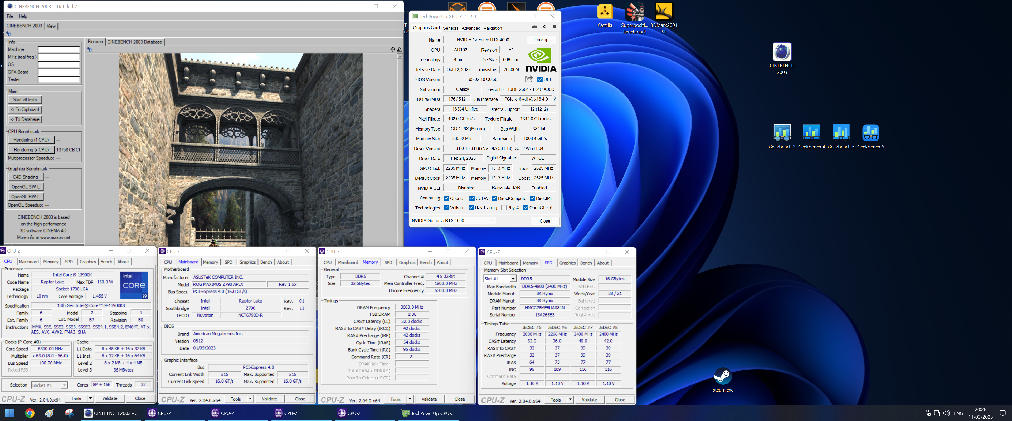This screenshot has height=421, width=1012.
Task: Click the volume icon in system tray
Action: [946, 413]
